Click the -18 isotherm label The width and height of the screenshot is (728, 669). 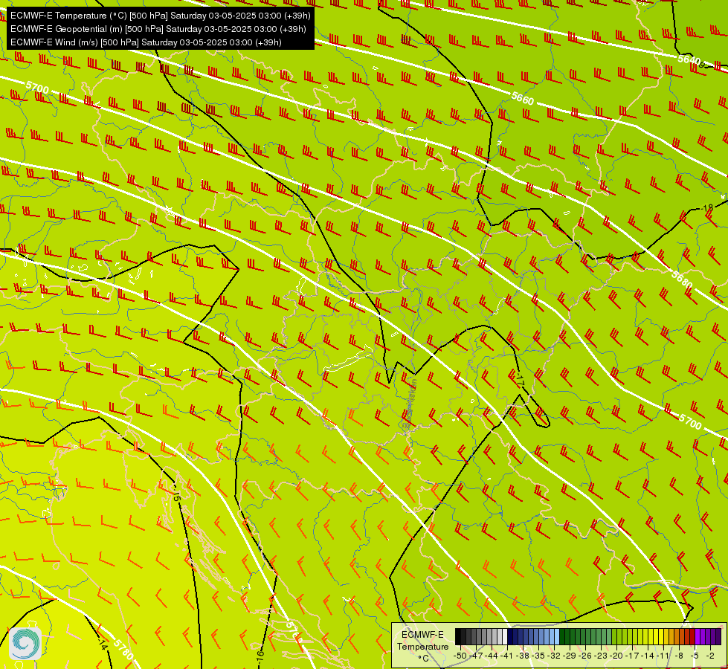point(706,208)
